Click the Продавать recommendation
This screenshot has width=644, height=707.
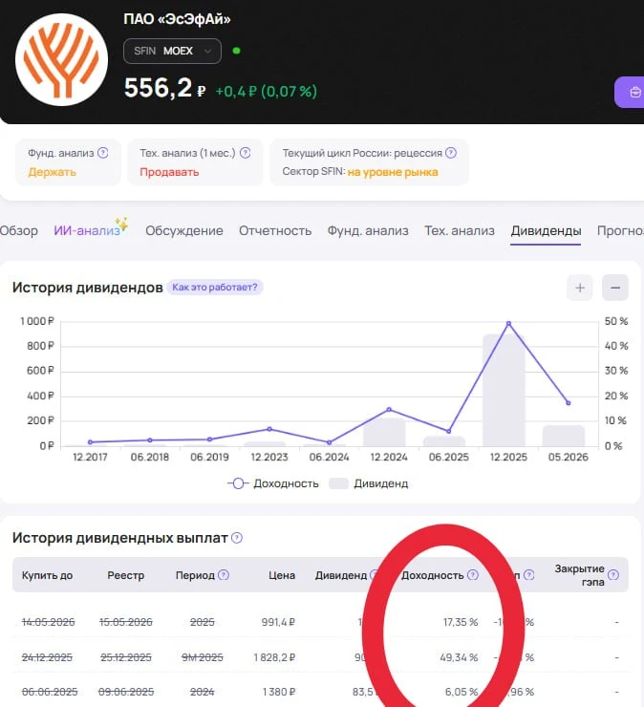[x=169, y=172]
